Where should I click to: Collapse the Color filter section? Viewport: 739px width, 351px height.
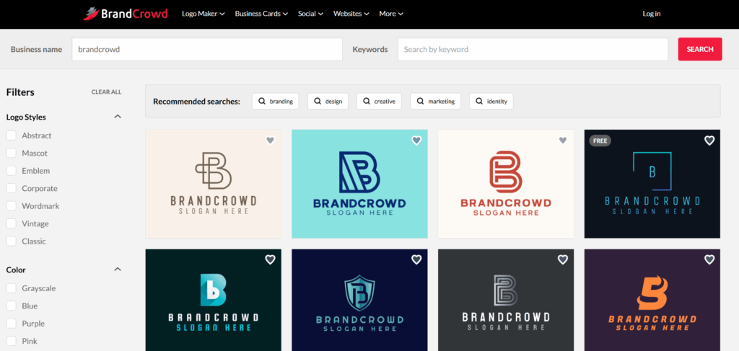pyautogui.click(x=118, y=270)
